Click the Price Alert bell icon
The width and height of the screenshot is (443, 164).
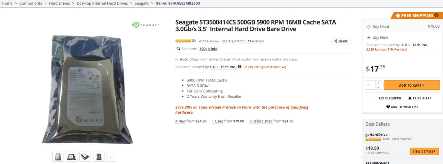pos(410,98)
